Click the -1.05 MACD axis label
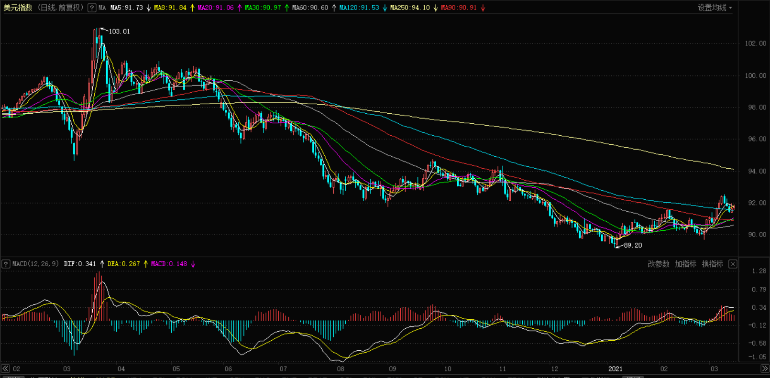Image resolution: width=770 pixels, height=378 pixels. (x=758, y=357)
